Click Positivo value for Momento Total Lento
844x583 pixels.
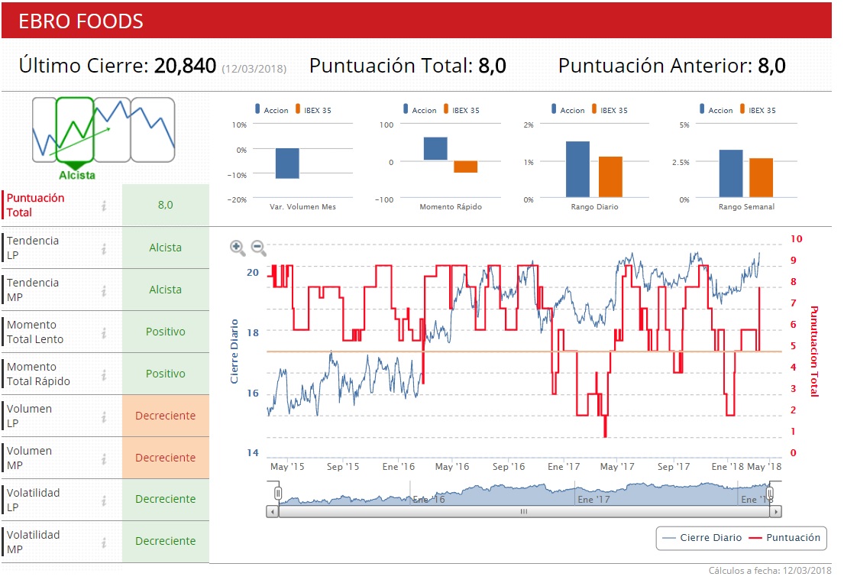tap(165, 332)
